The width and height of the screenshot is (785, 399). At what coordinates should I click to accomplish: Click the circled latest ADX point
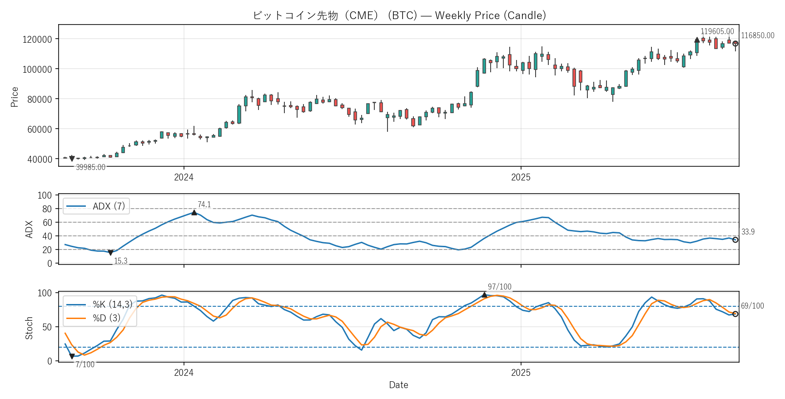pos(735,240)
